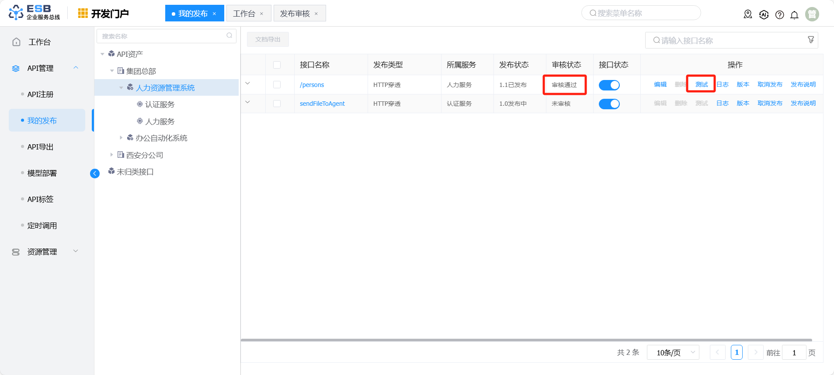Click the filter funnel icon
Image resolution: width=834 pixels, height=375 pixels.
click(811, 40)
